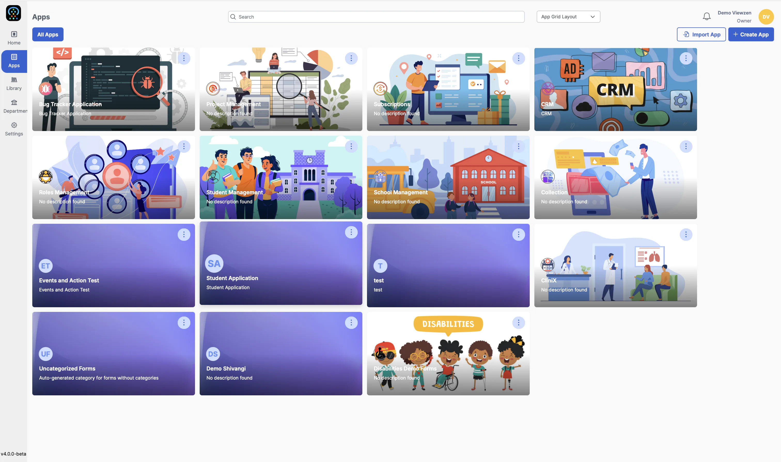Go to Home in the sidebar
Viewport: 781px width, 462px height.
pyautogui.click(x=14, y=38)
